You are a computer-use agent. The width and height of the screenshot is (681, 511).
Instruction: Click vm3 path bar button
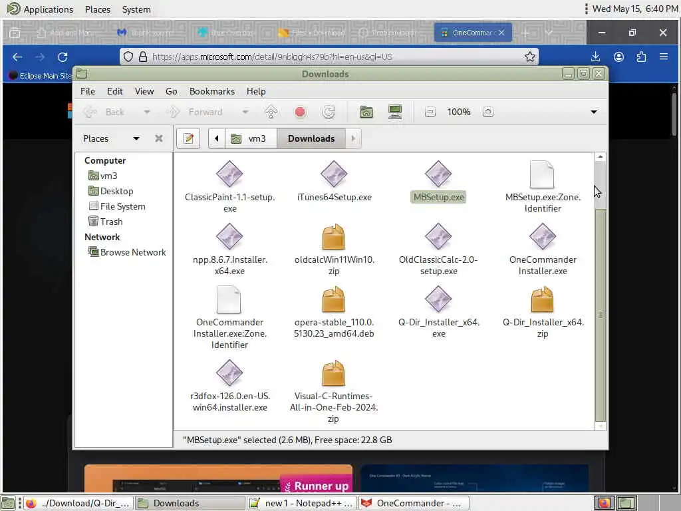coord(251,138)
